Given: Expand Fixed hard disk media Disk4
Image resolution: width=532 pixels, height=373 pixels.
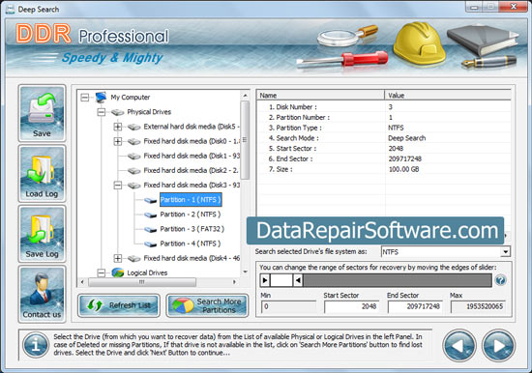Looking at the screenshot, I should point(118,258).
